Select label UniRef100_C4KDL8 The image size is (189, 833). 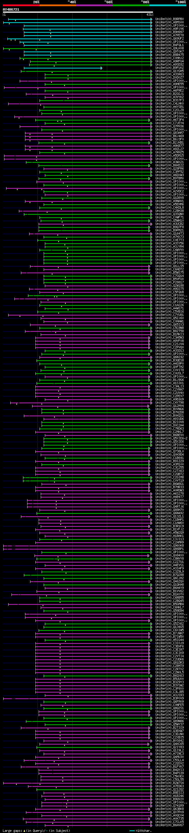point(170,208)
